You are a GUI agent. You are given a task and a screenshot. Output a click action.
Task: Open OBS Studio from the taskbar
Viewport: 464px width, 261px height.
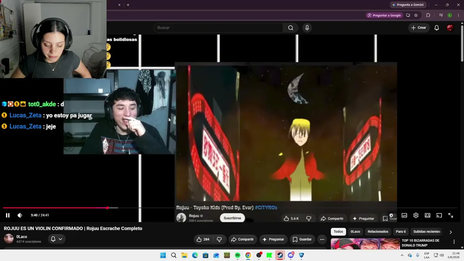(x=259, y=255)
